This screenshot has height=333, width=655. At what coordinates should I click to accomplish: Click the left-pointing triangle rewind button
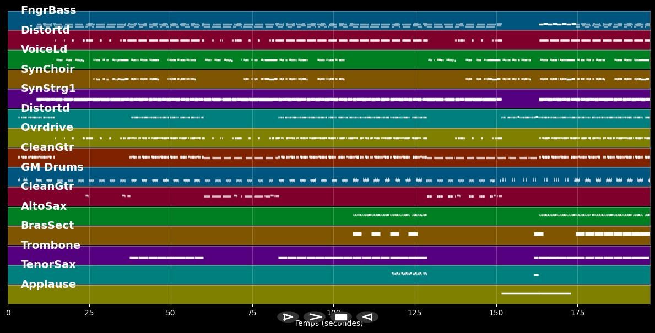pyautogui.click(x=367, y=317)
